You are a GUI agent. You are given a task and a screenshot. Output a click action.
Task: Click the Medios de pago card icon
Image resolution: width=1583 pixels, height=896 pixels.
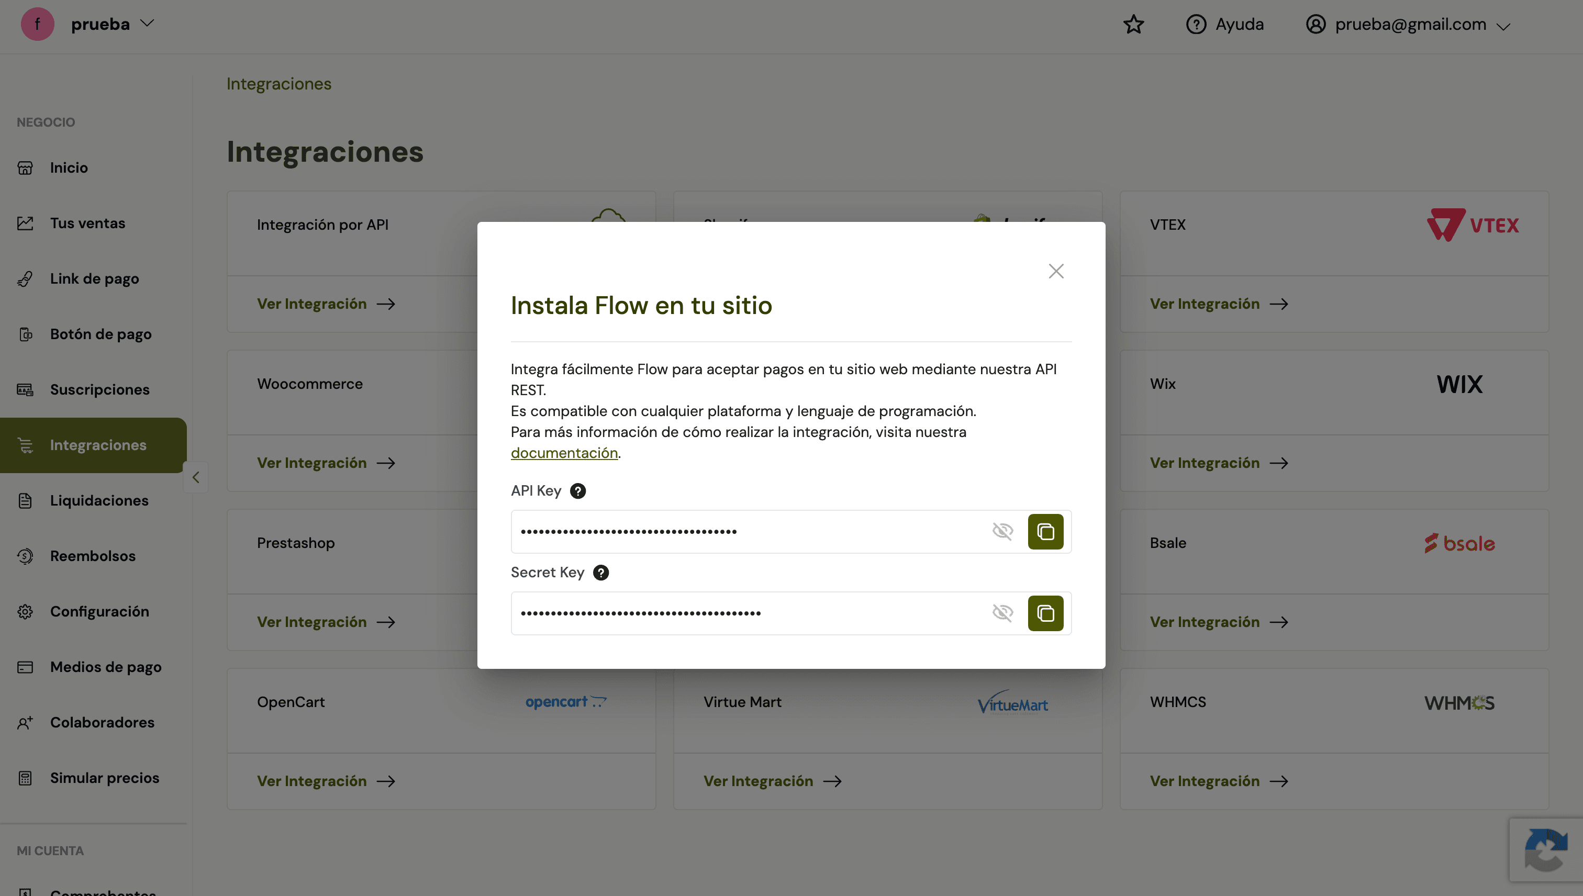coord(25,667)
